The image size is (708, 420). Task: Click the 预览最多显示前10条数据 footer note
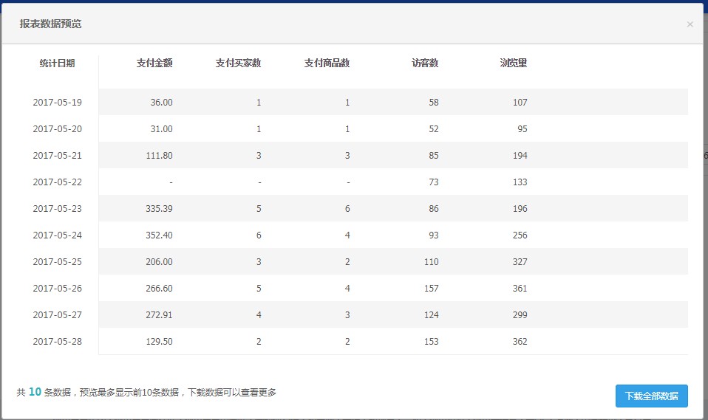[129, 393]
